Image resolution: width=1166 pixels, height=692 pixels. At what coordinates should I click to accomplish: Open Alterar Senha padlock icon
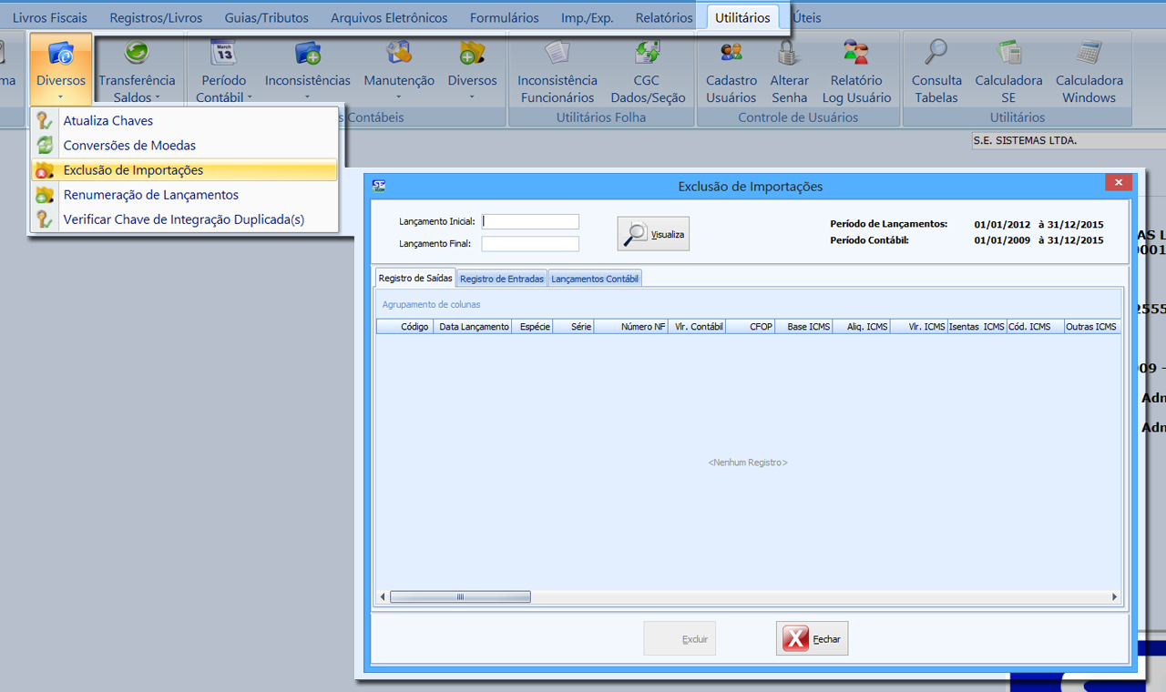click(x=789, y=54)
